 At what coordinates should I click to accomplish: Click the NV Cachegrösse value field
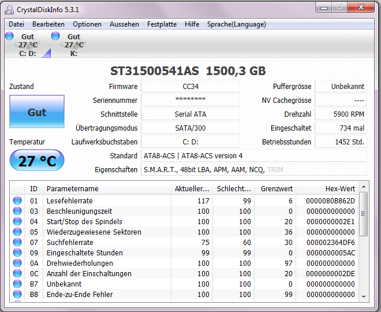(341, 100)
